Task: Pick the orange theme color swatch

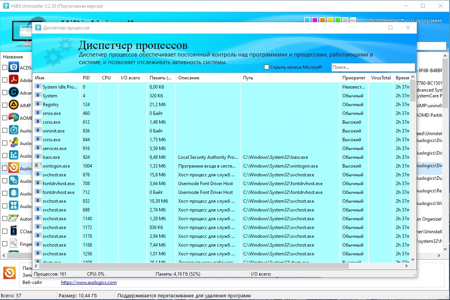Action: (x=323, y=20)
